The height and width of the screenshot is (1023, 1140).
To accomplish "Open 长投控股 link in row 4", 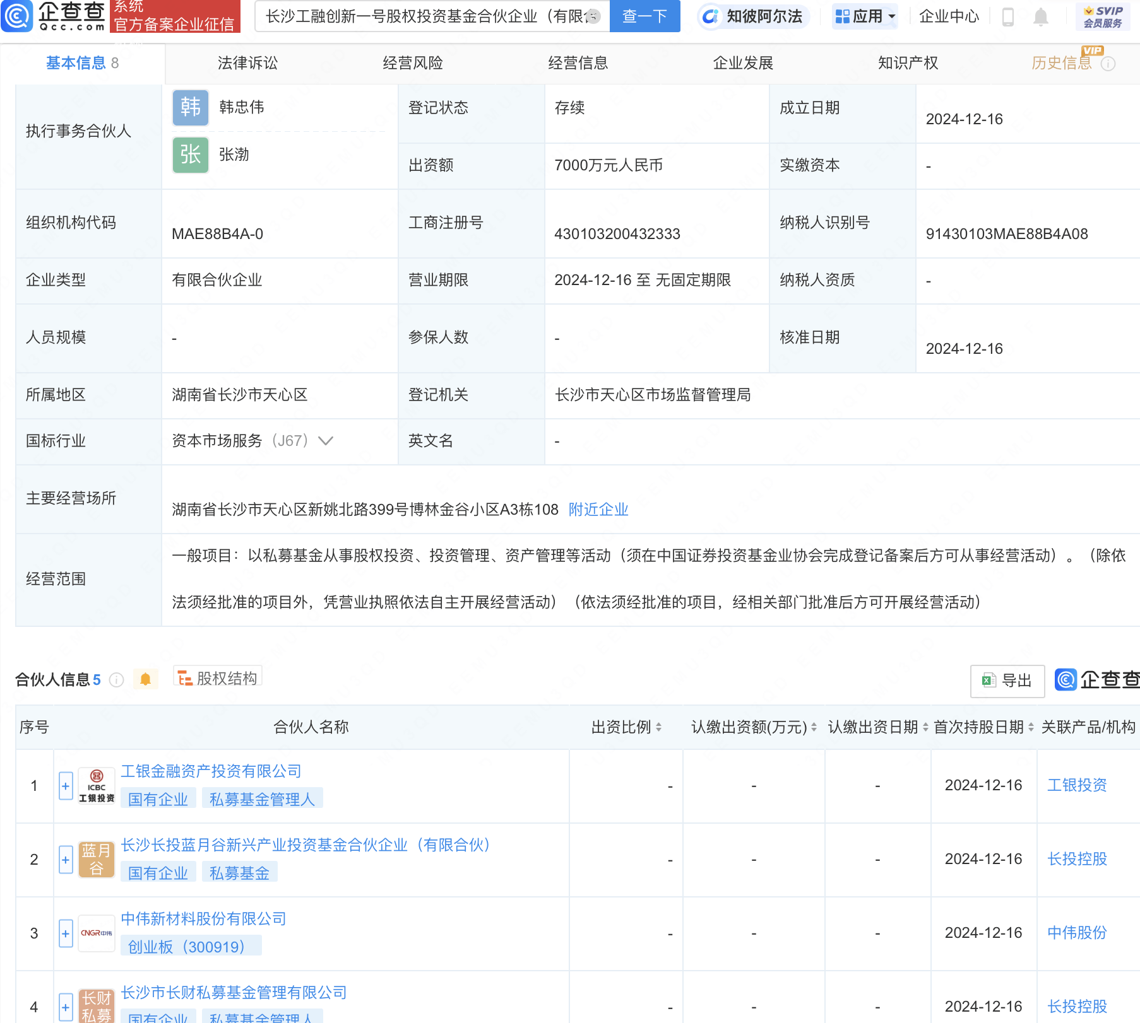I will point(1077,1007).
